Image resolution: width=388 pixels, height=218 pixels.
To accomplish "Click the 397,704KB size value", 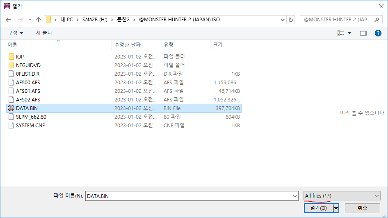I will [x=228, y=108].
